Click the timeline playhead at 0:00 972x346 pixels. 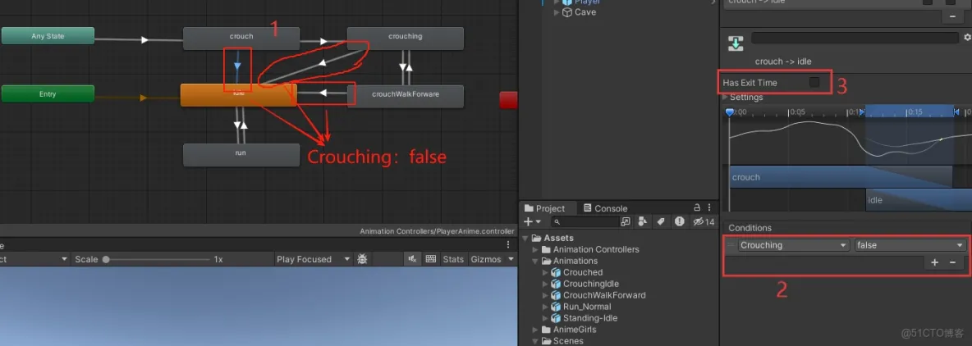730,112
